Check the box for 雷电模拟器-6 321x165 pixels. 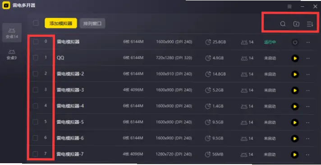[36, 138]
